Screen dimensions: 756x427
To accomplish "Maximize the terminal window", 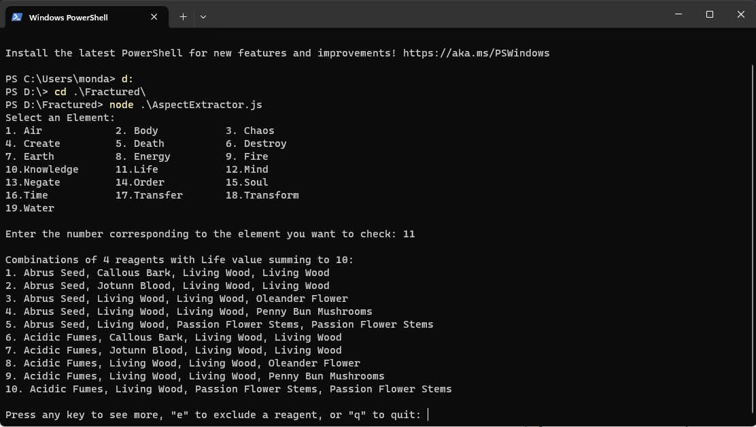I will tap(710, 14).
